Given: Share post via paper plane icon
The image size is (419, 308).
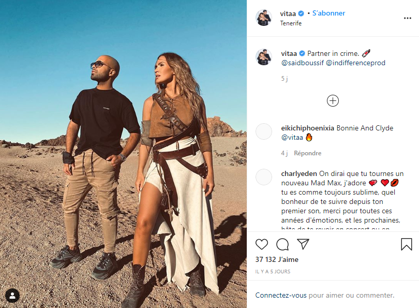Looking at the screenshot, I should tap(303, 244).
